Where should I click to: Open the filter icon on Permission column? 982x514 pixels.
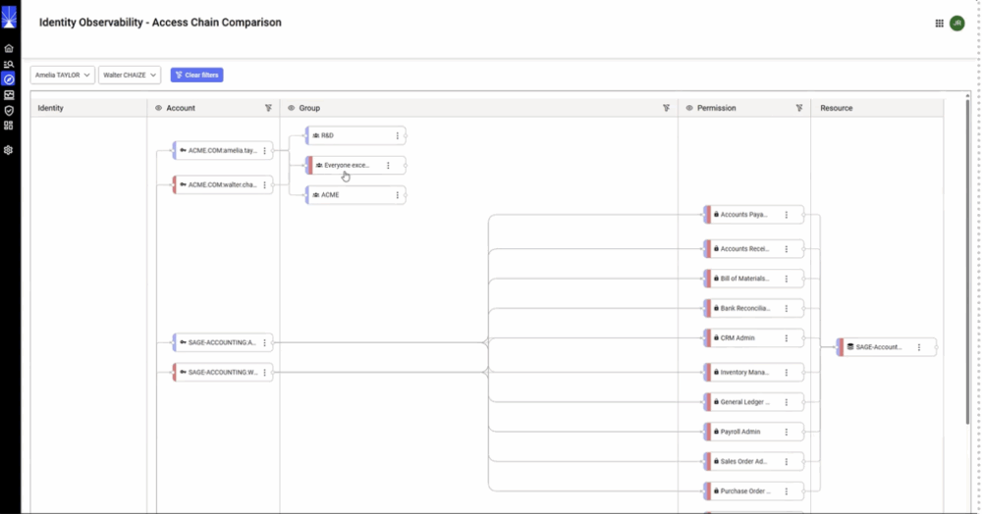pyautogui.click(x=799, y=108)
